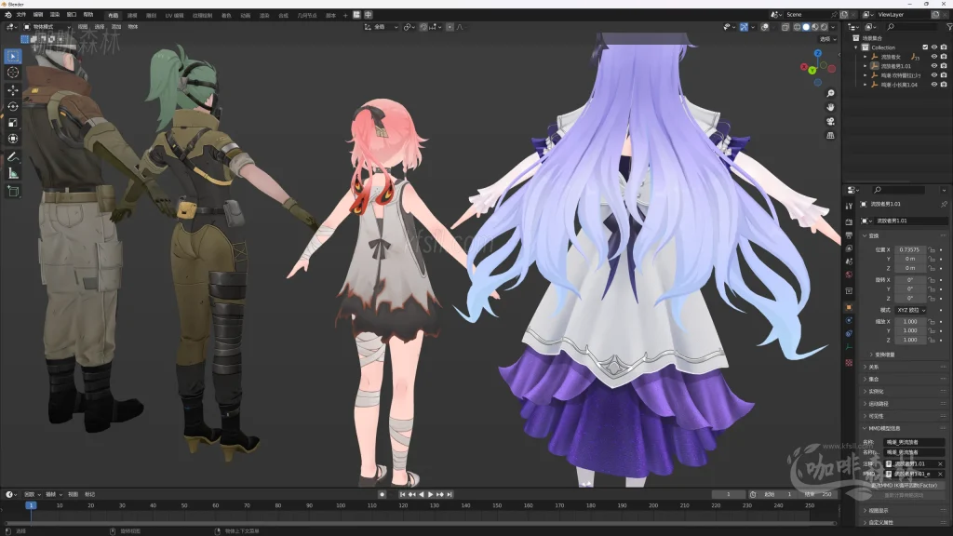Click the viewport pan hand icon

pyautogui.click(x=830, y=108)
